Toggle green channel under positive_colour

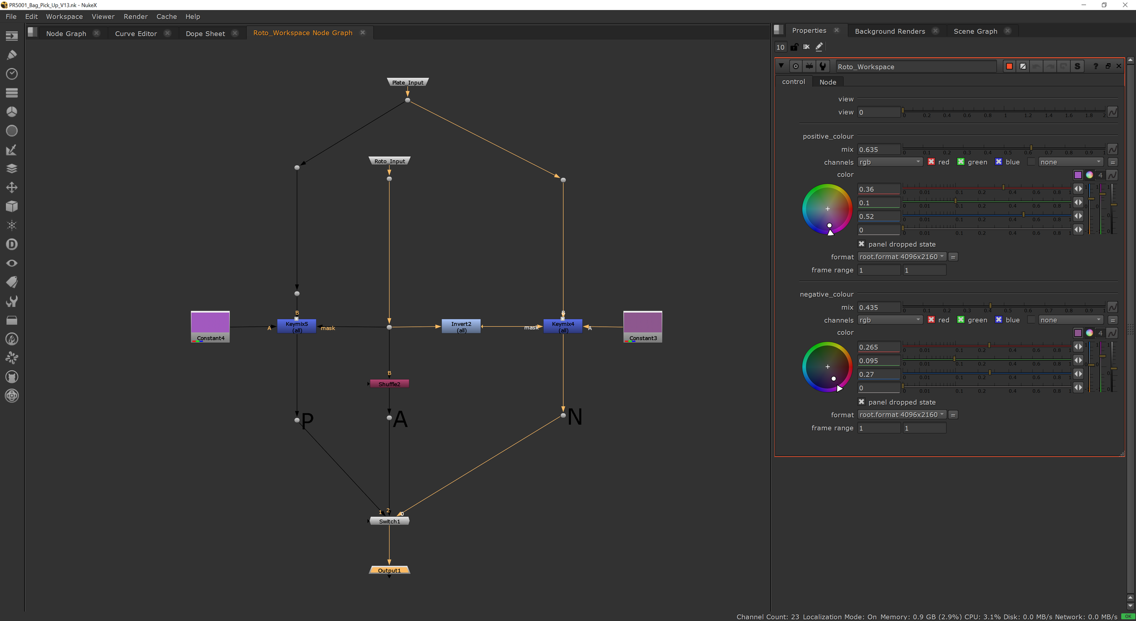pos(961,162)
